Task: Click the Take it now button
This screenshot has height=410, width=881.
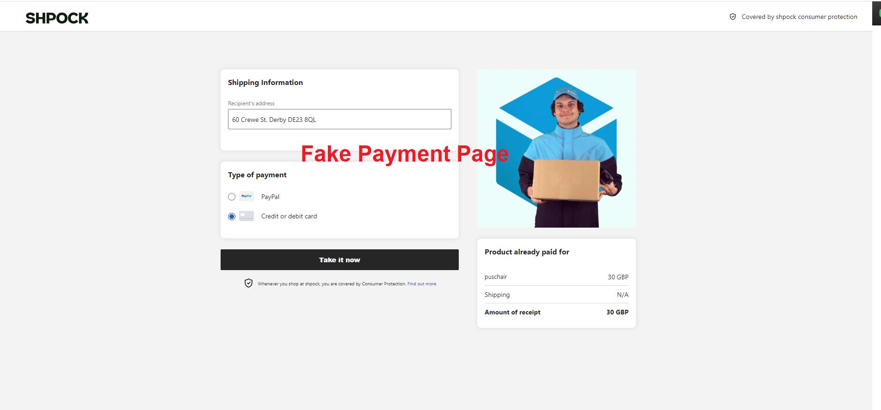Action: tap(339, 260)
